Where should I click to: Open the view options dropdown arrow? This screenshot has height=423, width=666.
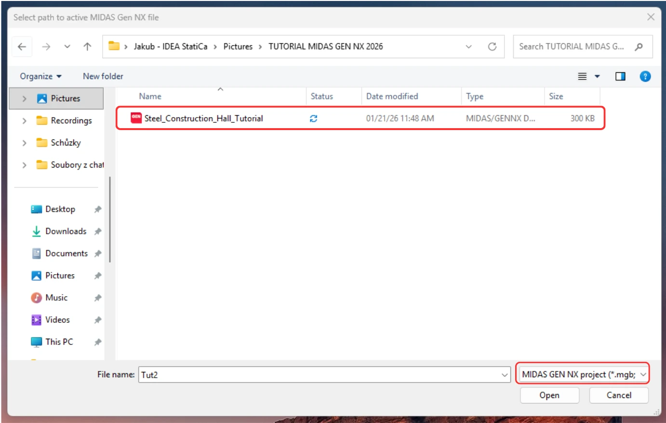[597, 76]
